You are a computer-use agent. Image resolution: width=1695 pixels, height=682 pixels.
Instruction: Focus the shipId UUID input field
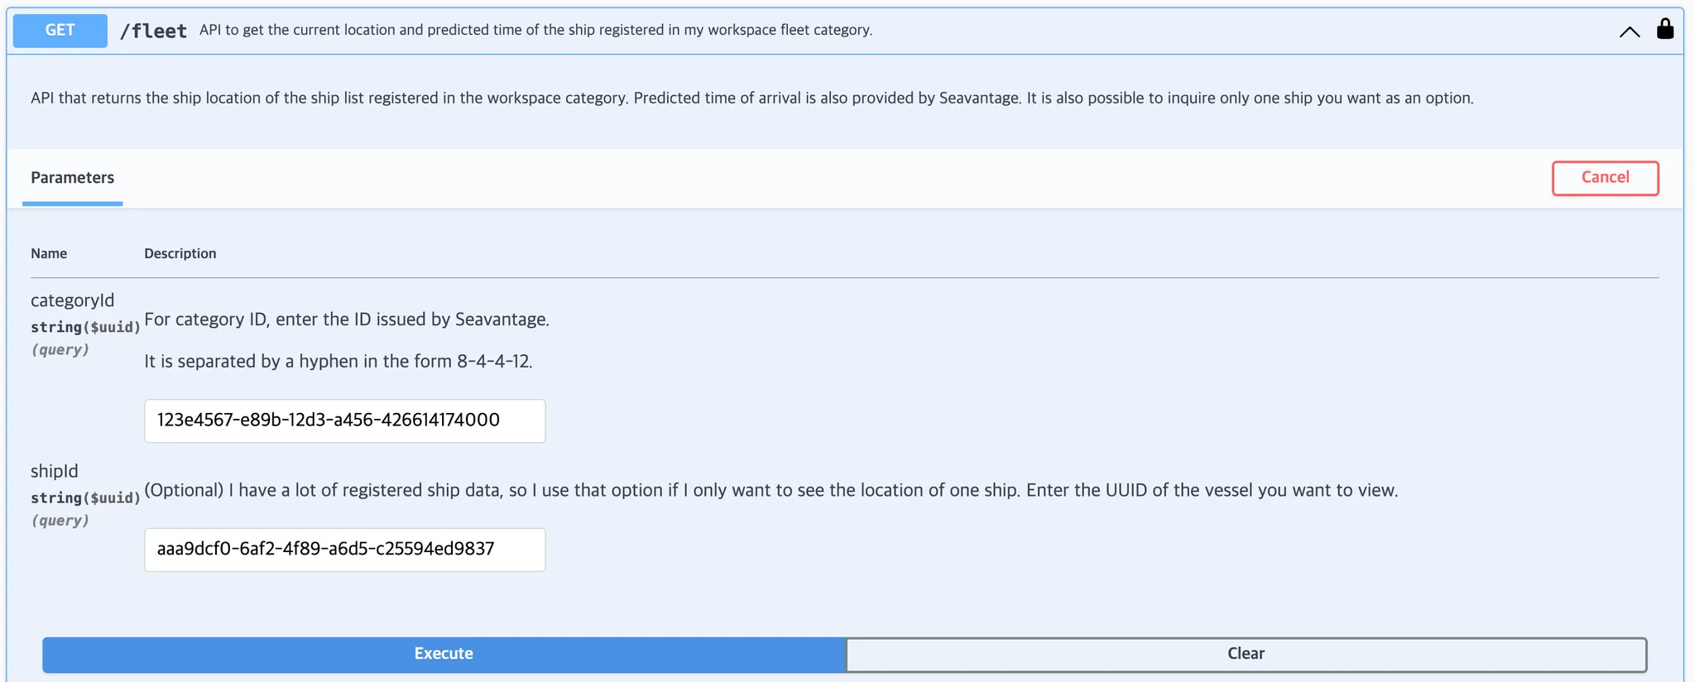(344, 550)
